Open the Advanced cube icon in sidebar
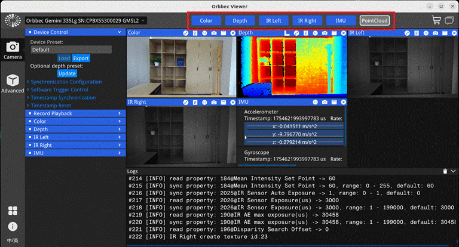 [13, 81]
